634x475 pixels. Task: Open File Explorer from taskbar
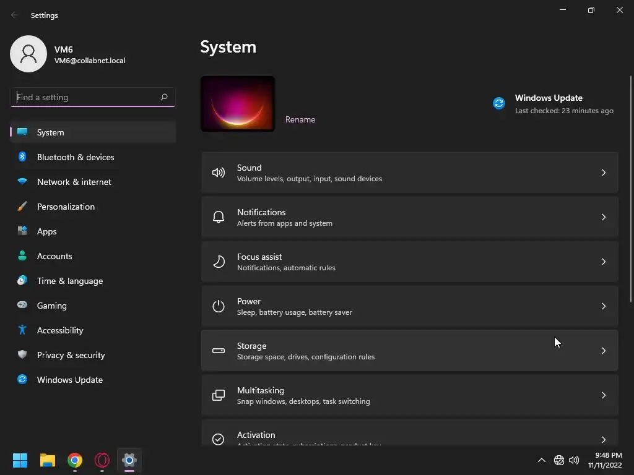[x=47, y=460]
